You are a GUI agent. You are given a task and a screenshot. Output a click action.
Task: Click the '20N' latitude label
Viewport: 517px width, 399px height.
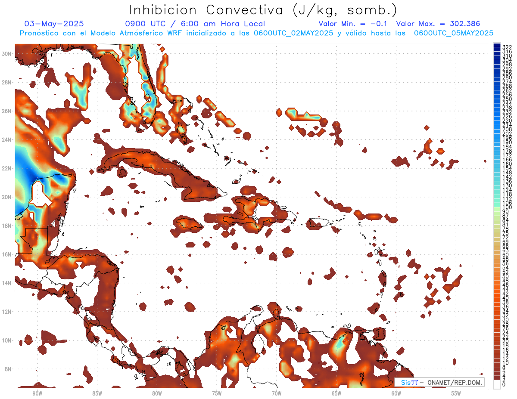point(7,197)
